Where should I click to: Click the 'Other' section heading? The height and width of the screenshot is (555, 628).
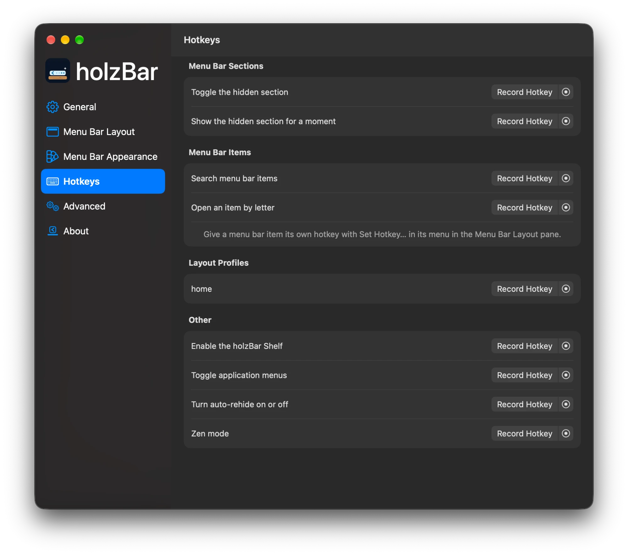(x=200, y=320)
